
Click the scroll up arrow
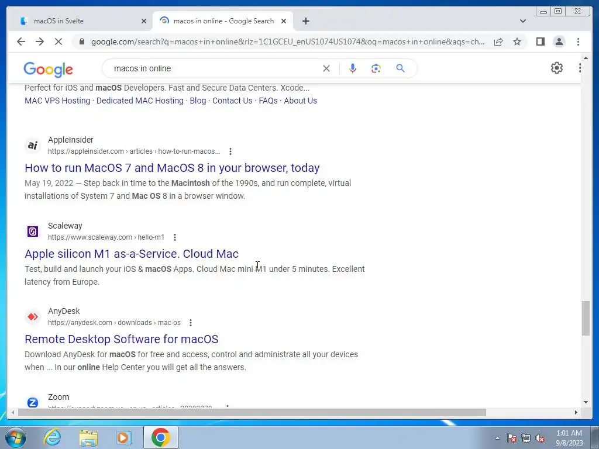[x=586, y=58]
